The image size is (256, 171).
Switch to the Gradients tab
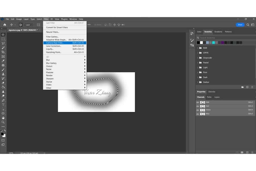pos(218,32)
